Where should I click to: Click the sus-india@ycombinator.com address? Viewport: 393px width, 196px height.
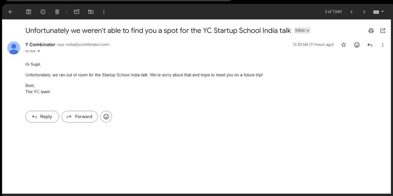tap(84, 45)
